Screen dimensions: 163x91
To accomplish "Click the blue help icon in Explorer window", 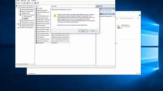I will [140, 15].
